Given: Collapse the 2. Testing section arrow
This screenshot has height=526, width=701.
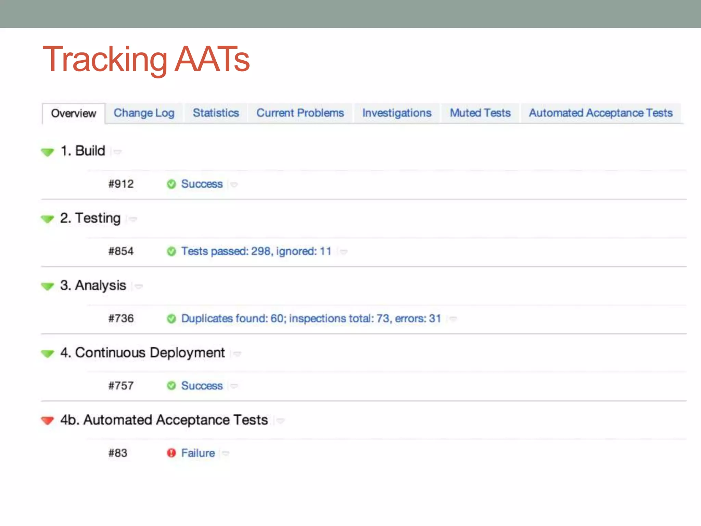Looking at the screenshot, I should click(48, 219).
